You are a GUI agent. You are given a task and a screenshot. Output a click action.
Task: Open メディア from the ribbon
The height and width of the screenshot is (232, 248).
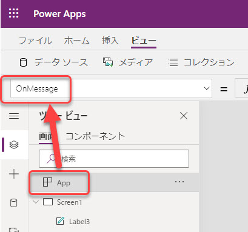pos(128,62)
